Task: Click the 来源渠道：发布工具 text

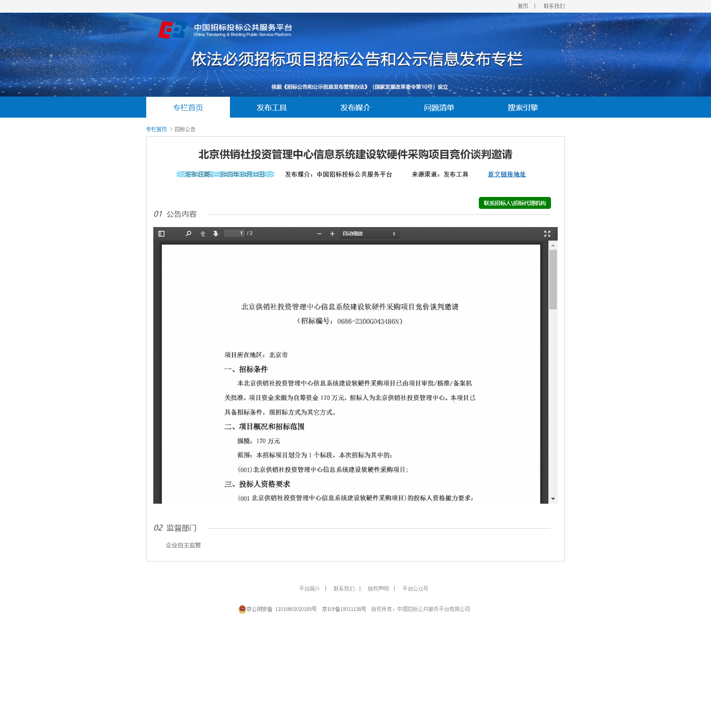Action: point(440,174)
